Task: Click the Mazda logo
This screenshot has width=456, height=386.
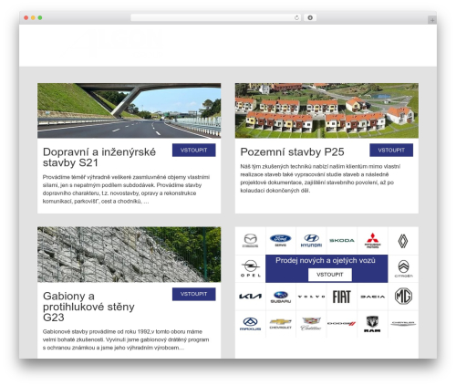Action: click(250, 241)
